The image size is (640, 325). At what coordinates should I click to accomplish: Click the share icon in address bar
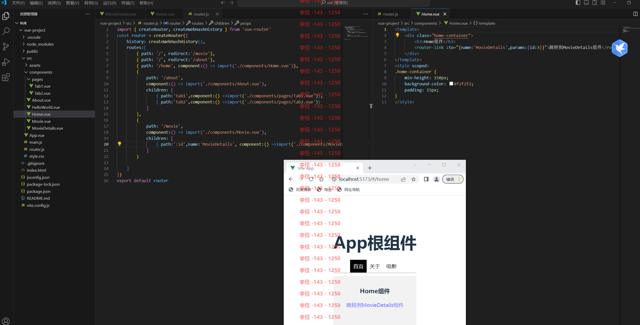pos(403,179)
